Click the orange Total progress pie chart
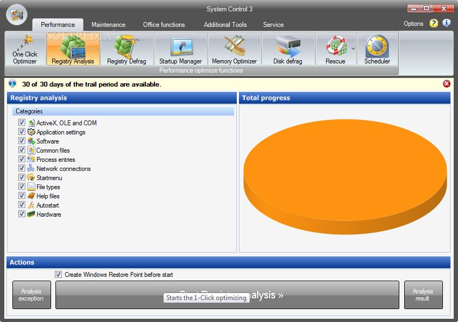Screen dimensions: 458x322 tap(345, 177)
